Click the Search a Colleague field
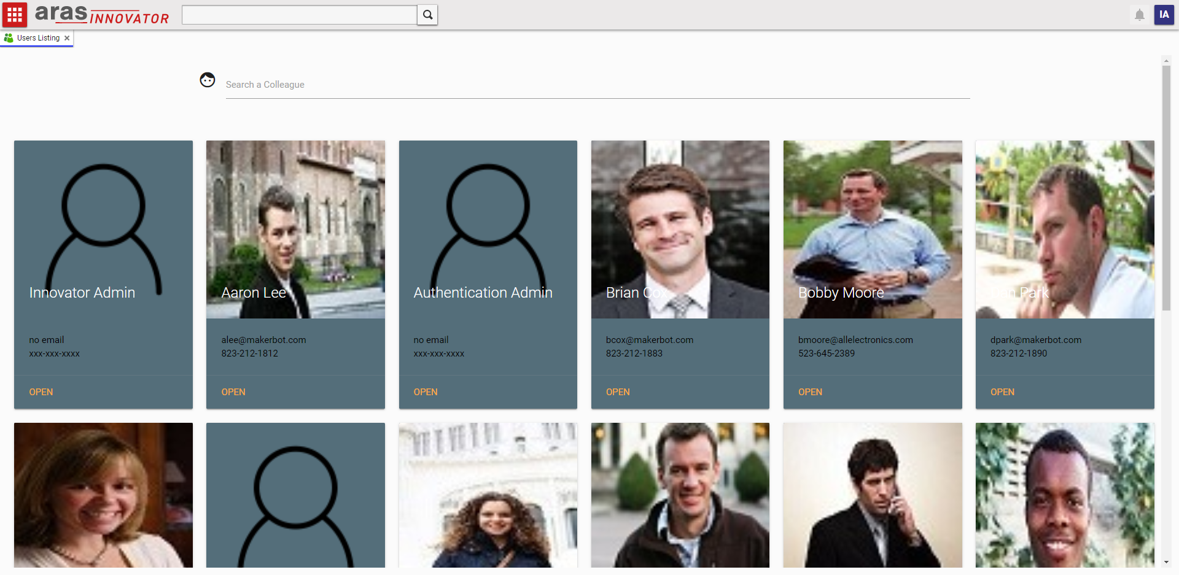 (597, 85)
